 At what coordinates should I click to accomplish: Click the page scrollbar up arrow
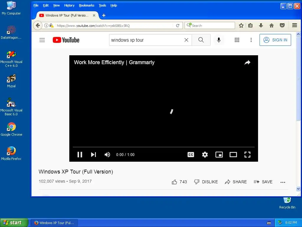[298, 34]
